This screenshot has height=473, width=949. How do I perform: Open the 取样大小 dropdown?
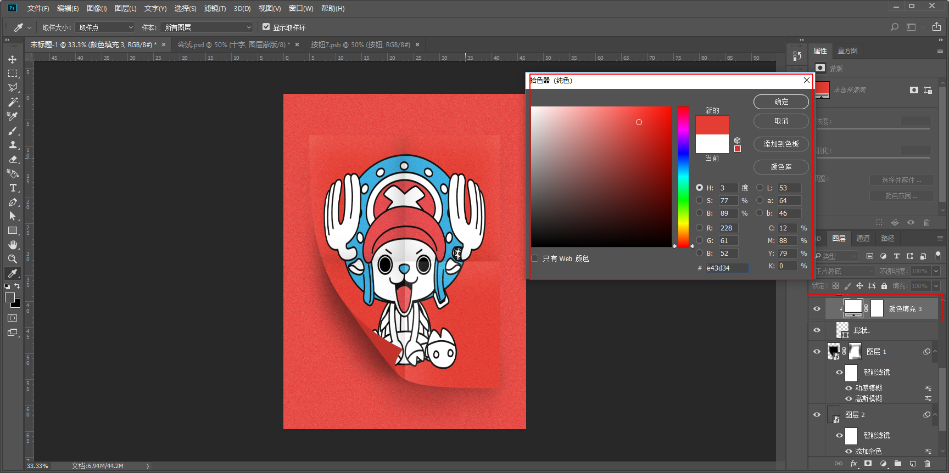(105, 27)
